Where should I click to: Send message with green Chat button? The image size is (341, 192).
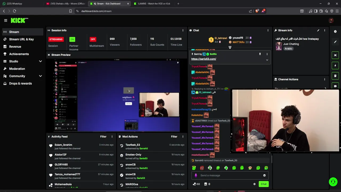pyautogui.click(x=263, y=184)
